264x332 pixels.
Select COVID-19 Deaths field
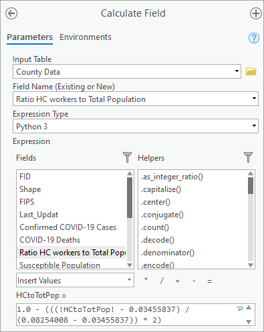(x=72, y=240)
